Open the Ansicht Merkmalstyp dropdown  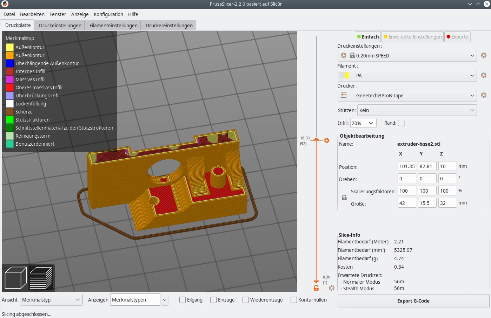click(x=51, y=300)
